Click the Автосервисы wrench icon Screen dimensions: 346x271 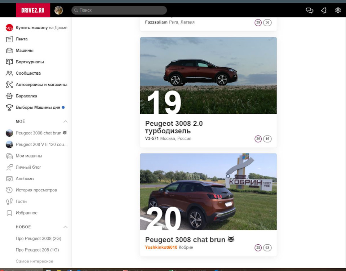coord(9,85)
